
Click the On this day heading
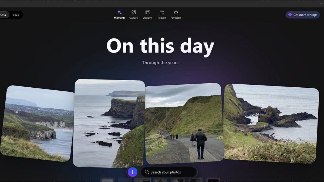[160, 46]
